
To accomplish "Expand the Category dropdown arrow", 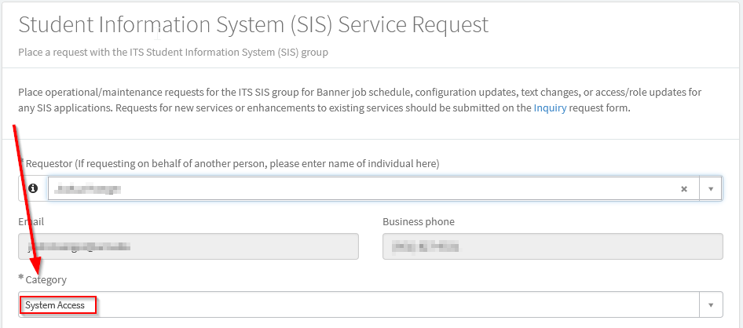I will coord(710,304).
